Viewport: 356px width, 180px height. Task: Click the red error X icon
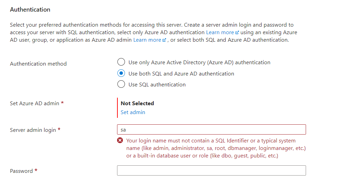click(x=120, y=140)
